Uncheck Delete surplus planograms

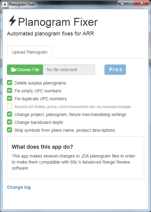click(10, 83)
